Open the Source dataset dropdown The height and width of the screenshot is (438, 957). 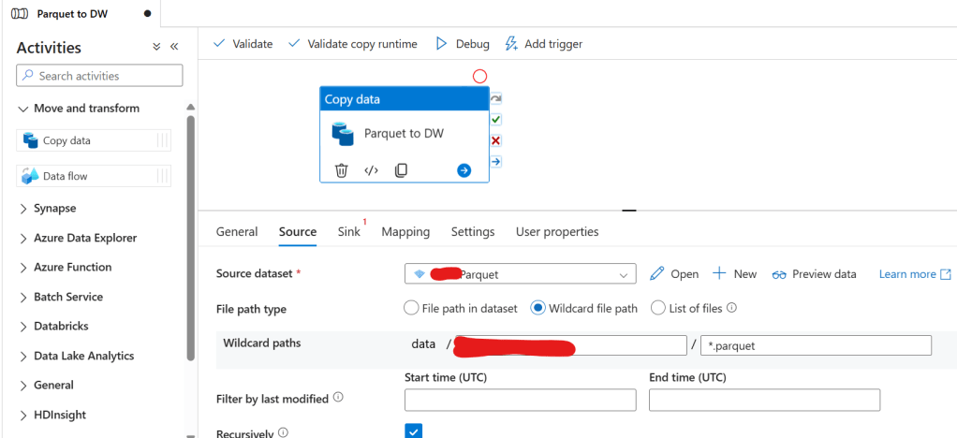point(521,274)
